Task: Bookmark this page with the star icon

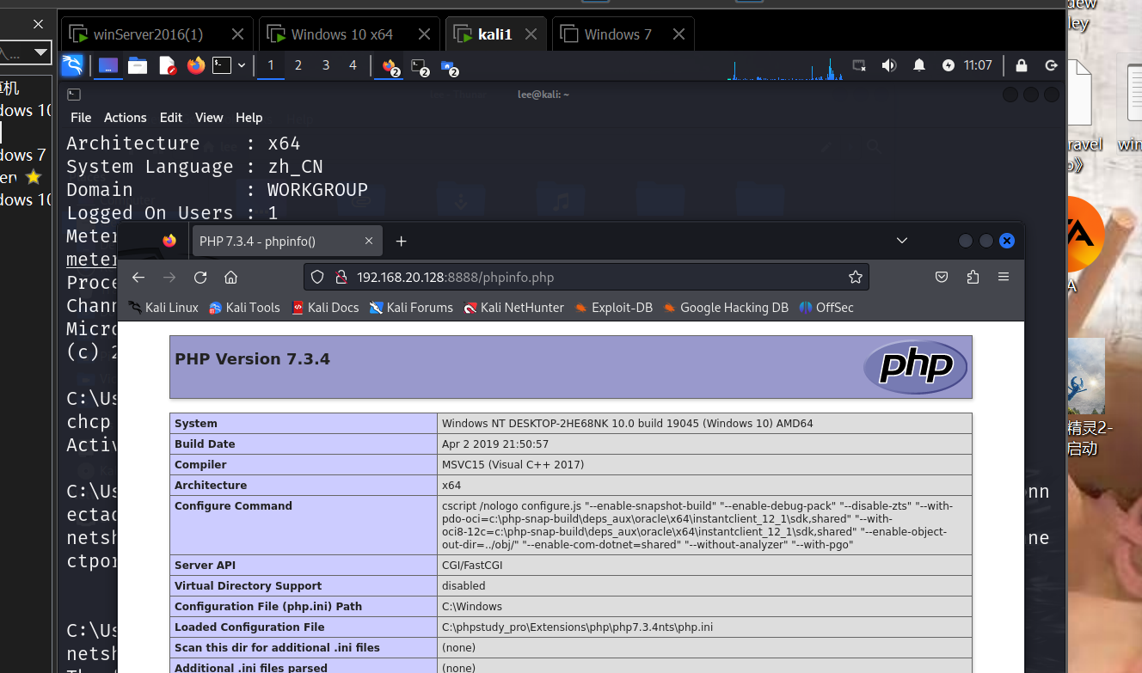Action: click(855, 277)
